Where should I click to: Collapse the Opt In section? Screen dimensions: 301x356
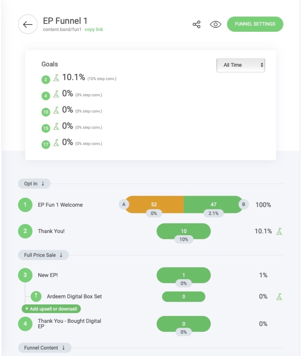(x=34, y=184)
